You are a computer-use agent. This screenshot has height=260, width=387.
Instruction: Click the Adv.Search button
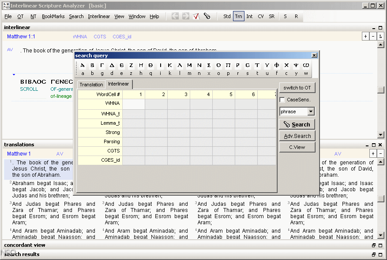(x=297, y=136)
